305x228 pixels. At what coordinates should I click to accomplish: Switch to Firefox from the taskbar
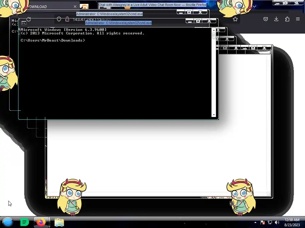pyautogui.click(x=41, y=222)
